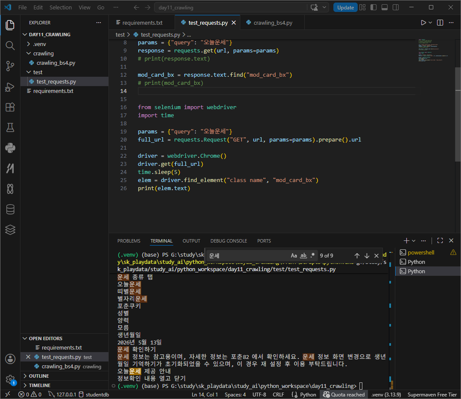Open the Explorer view in activity bar
Viewport: 461px width, 399px height.
(10, 25)
